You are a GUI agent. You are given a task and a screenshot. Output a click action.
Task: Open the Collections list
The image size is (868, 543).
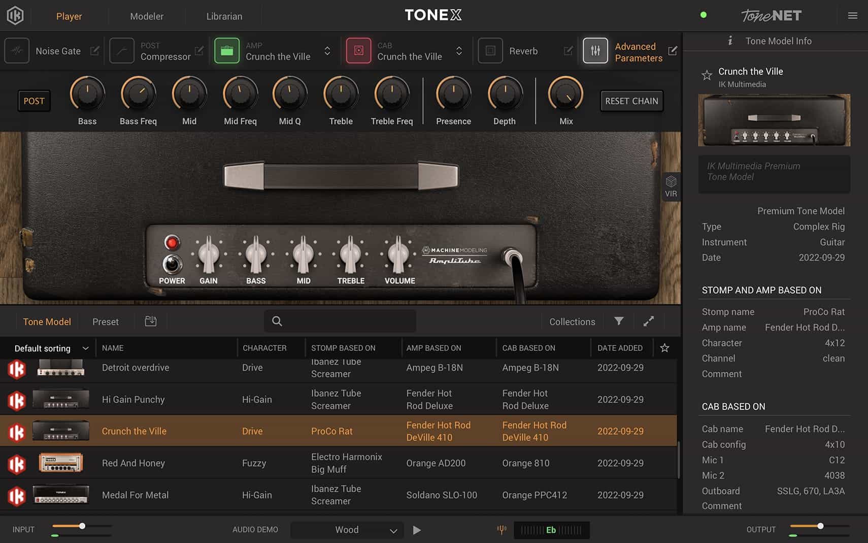(572, 322)
